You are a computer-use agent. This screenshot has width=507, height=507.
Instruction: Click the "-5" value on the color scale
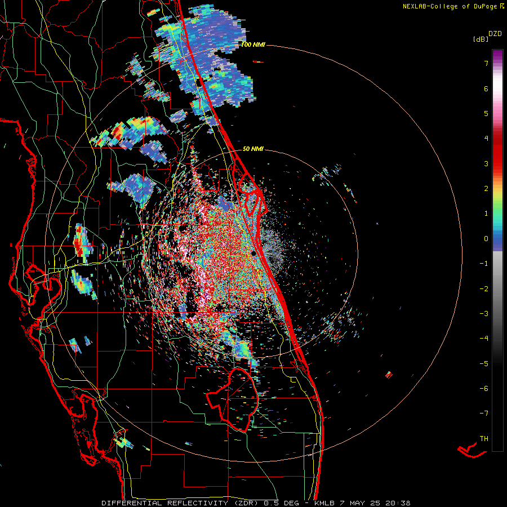point(484,364)
